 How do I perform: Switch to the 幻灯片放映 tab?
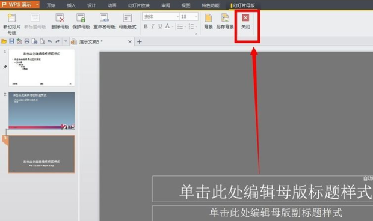click(139, 5)
